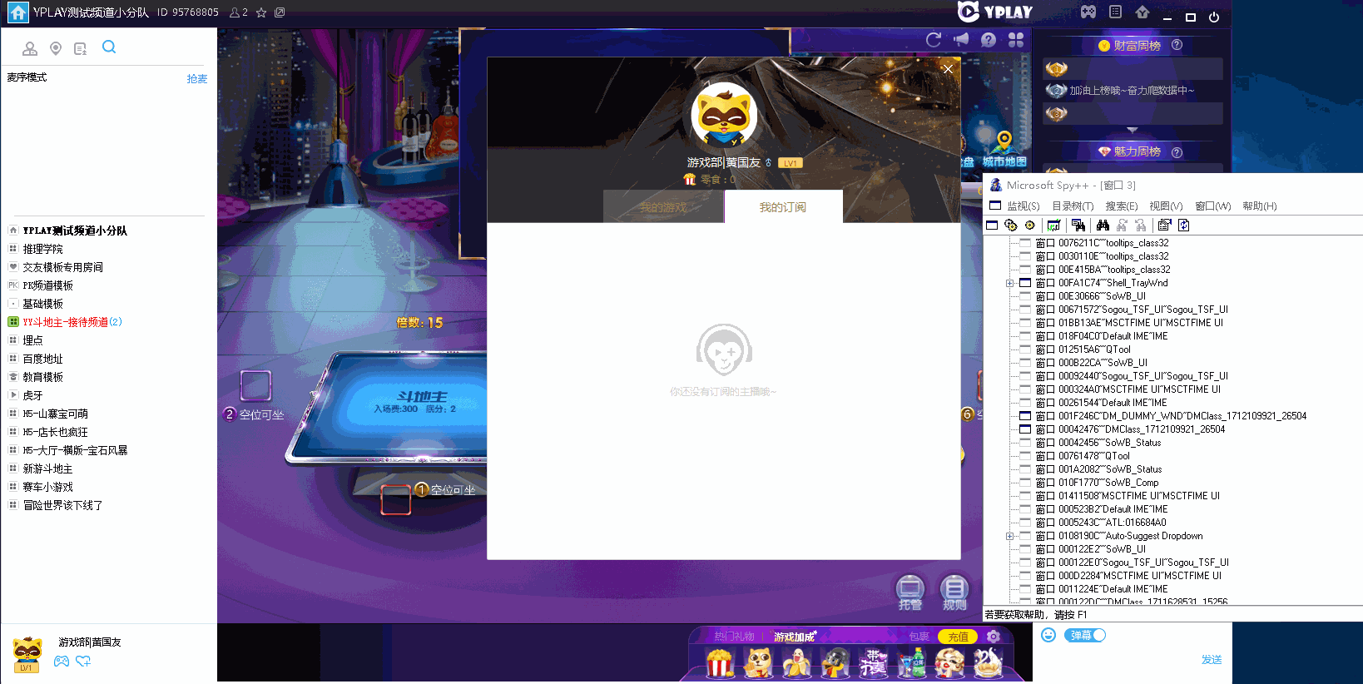Click the 托管 auto-play icon
The height and width of the screenshot is (684, 1363).
(x=910, y=592)
